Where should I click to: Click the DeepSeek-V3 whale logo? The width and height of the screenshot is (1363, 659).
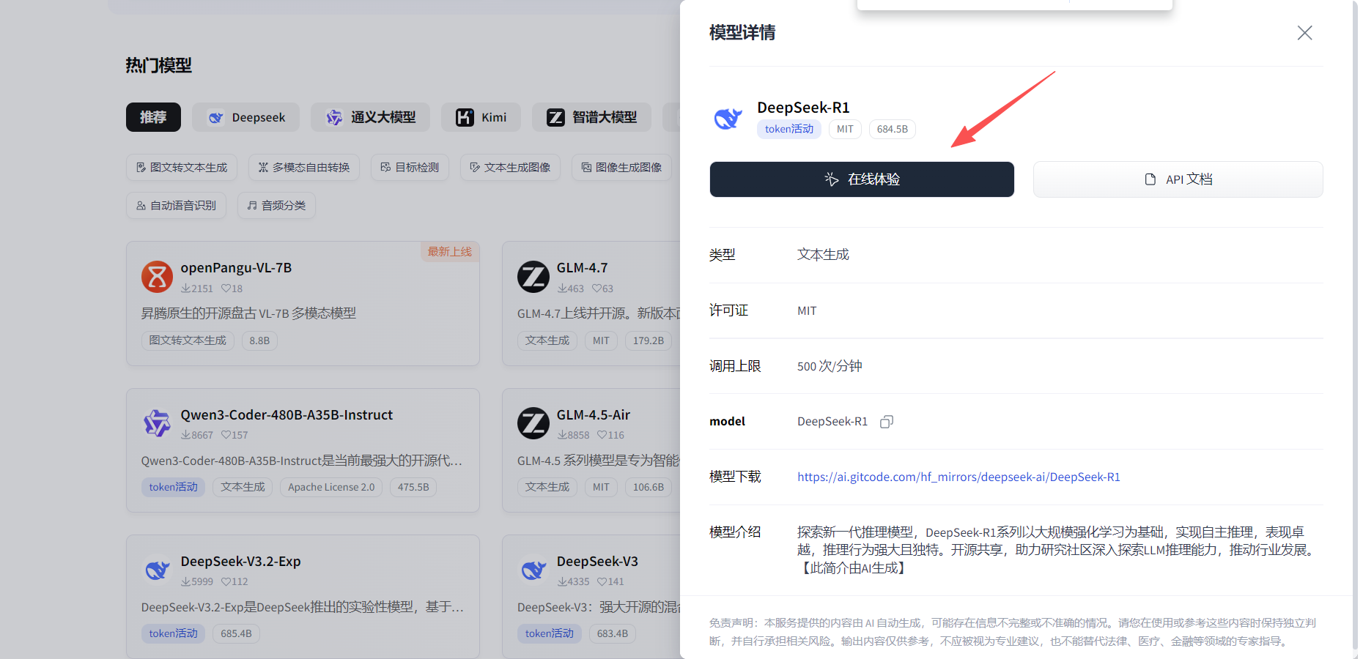point(533,570)
